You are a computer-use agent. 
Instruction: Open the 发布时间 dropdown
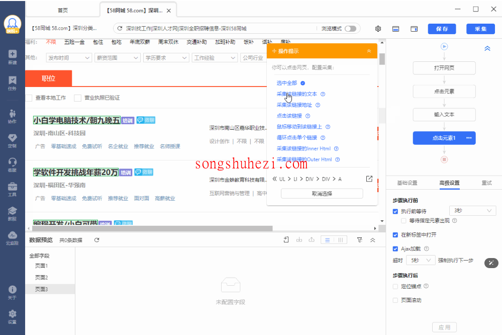69,58
